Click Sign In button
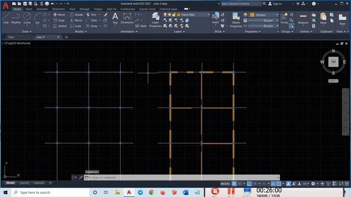The image size is (351, 197). click(x=275, y=4)
